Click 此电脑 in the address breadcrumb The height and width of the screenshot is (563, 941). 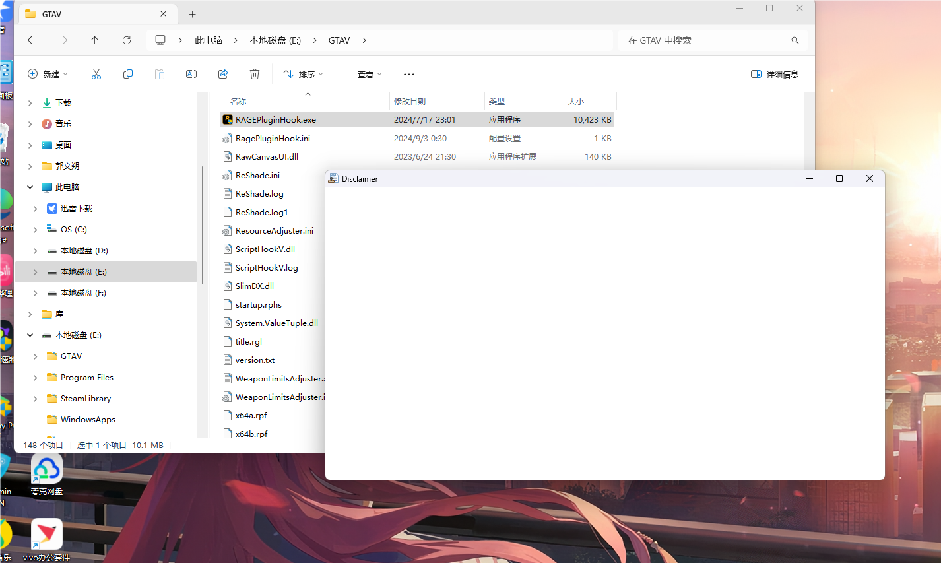209,40
